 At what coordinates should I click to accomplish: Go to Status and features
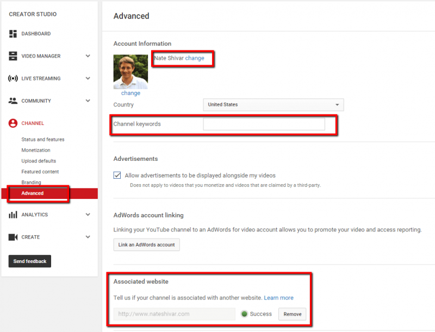pos(43,140)
